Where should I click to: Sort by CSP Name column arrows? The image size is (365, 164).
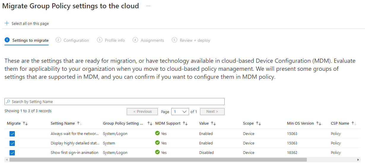click(354, 123)
